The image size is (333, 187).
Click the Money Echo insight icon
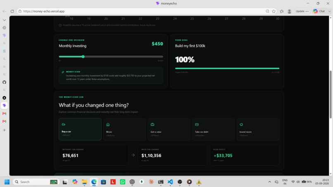pos(63,72)
